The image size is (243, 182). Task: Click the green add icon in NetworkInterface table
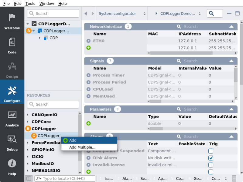(88, 48)
